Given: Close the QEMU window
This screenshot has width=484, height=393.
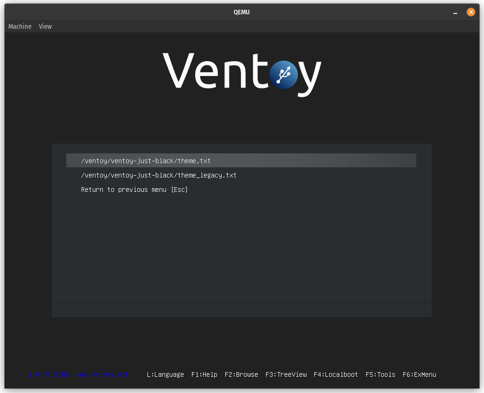Looking at the screenshot, I should (471, 12).
